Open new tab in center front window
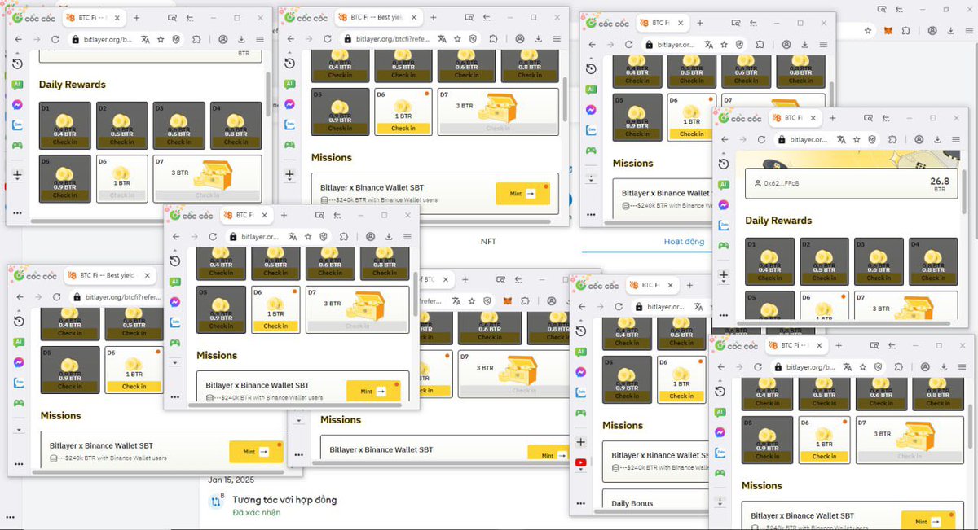The height and width of the screenshot is (530, 978). coord(284,215)
